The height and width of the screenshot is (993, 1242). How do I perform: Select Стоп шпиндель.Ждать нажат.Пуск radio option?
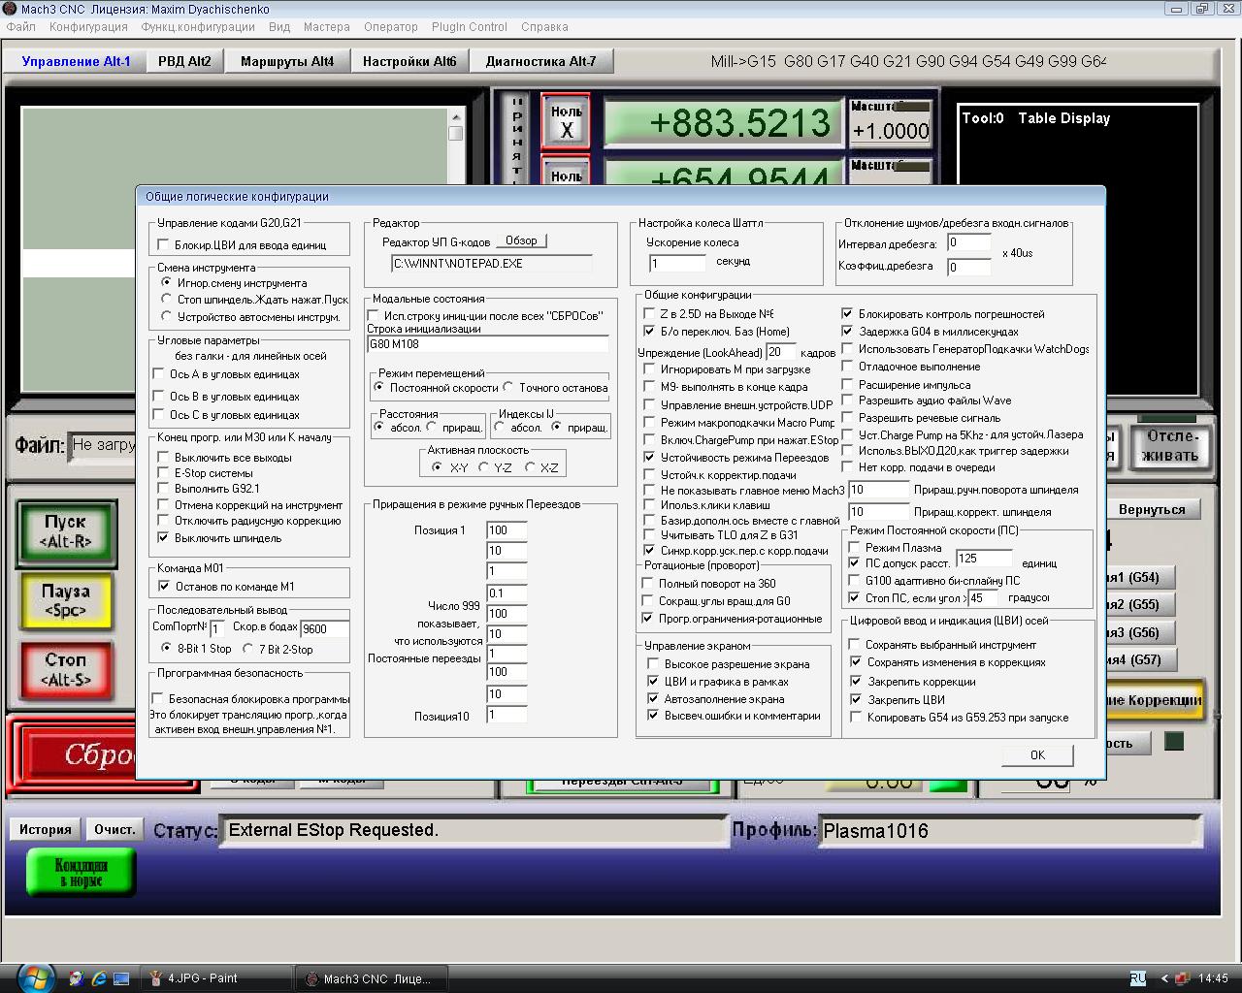[x=167, y=300]
